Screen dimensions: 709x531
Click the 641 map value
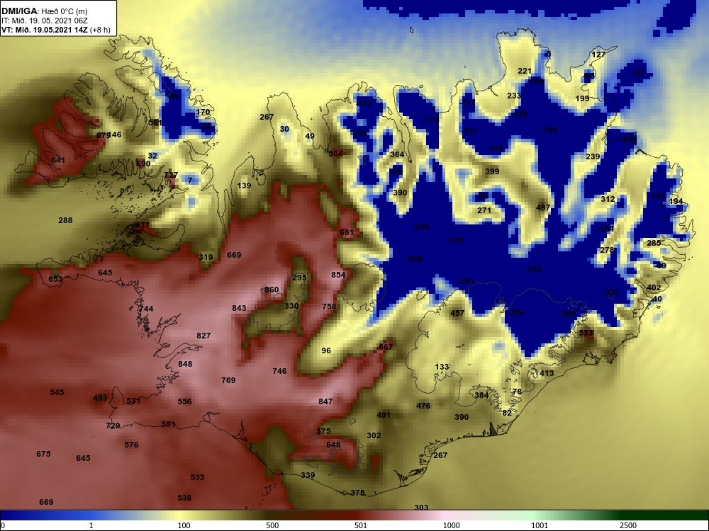58,160
